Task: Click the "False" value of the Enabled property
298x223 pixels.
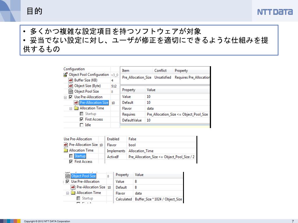Action: (132, 139)
